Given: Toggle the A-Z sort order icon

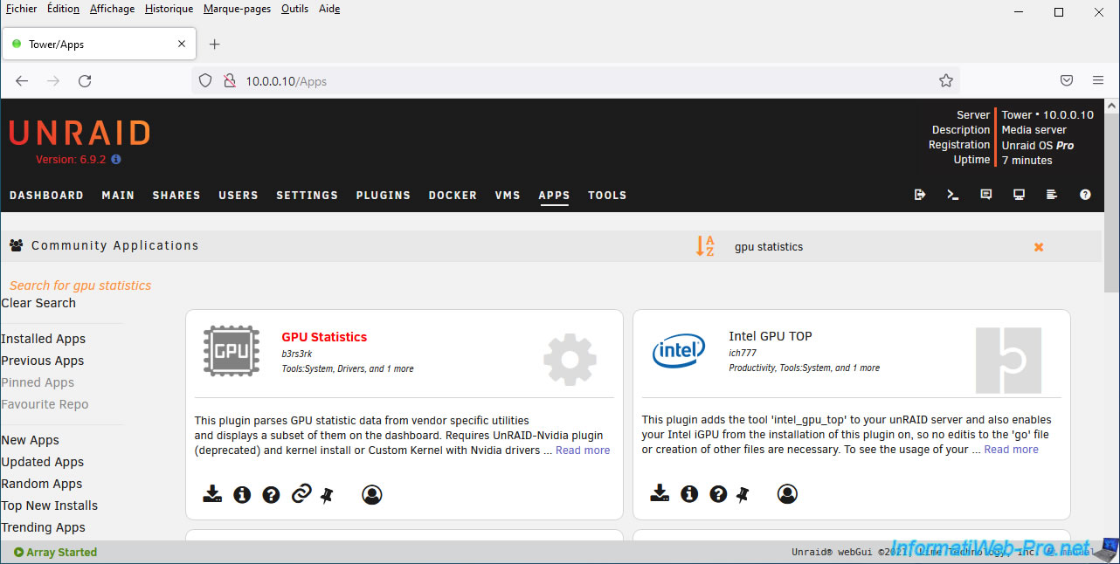Looking at the screenshot, I should pyautogui.click(x=705, y=246).
